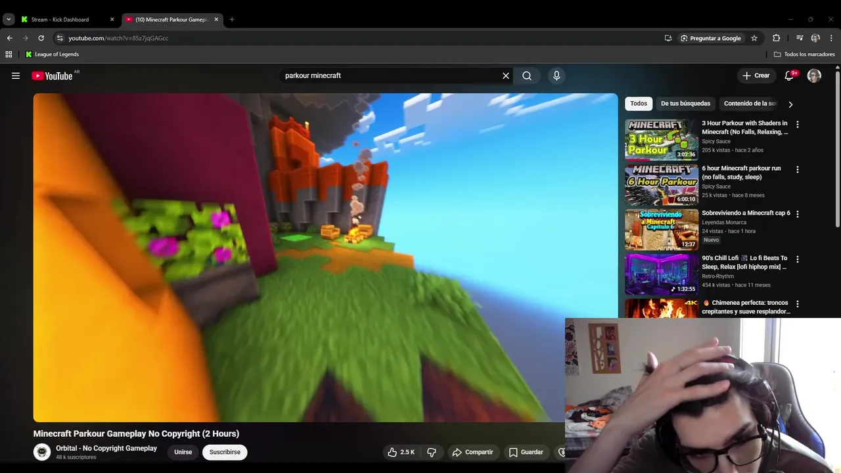Open the Chimenea perfecta fireplace thumbnail
Image resolution: width=841 pixels, height=473 pixels.
(661, 309)
